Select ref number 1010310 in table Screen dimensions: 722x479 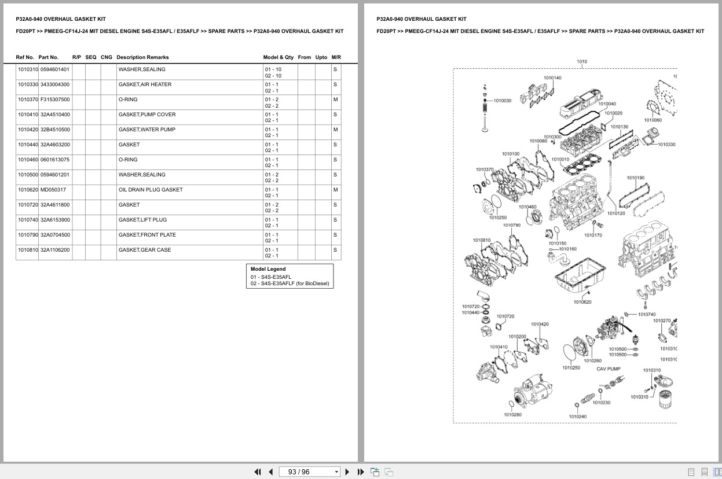tap(28, 69)
